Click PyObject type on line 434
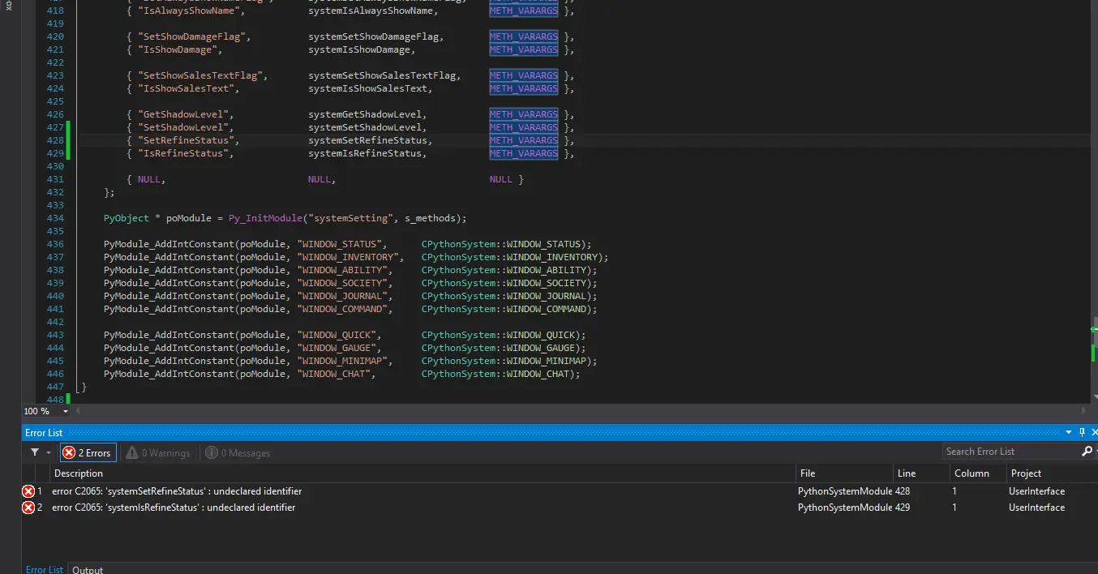 tap(126, 218)
